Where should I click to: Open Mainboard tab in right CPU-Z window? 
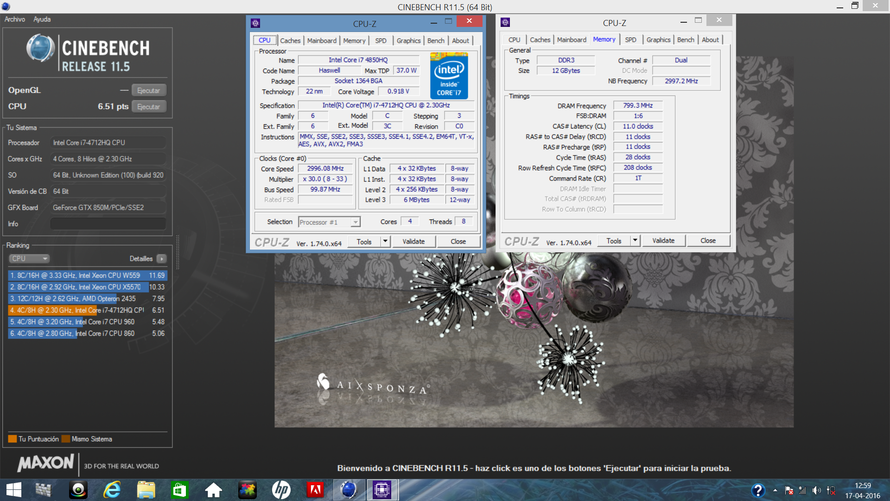pos(572,40)
